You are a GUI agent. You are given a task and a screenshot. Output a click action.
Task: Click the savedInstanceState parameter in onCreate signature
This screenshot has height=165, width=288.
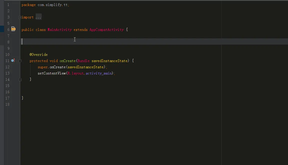(110, 61)
